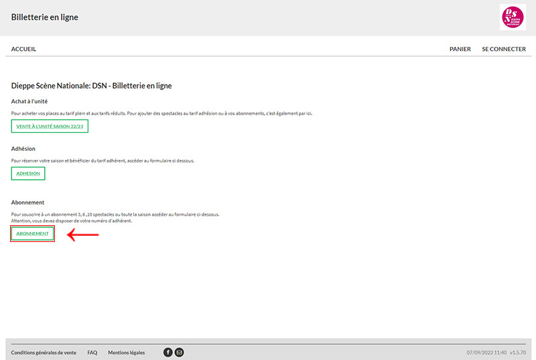
Task: Select SE CONNECTER in navigation bar
Action: (x=504, y=49)
